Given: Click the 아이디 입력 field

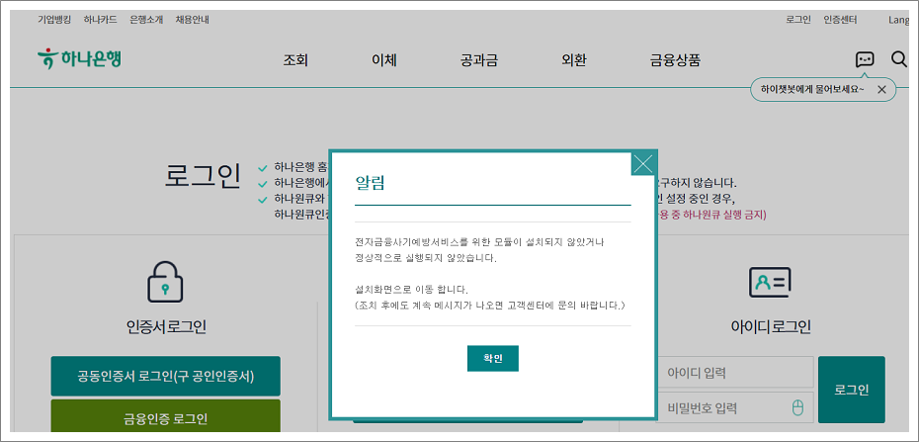Looking at the screenshot, I should coord(735,372).
